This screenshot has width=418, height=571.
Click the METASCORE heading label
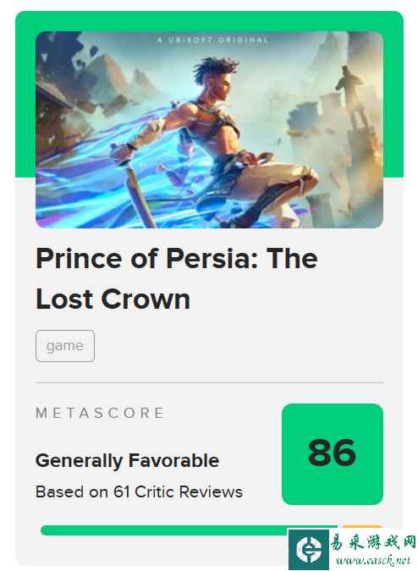point(99,413)
